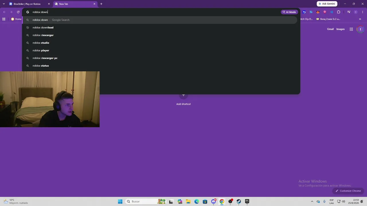
Task: Launch Microsoft 365 Copilot from taskbar
Action: tap(180, 201)
